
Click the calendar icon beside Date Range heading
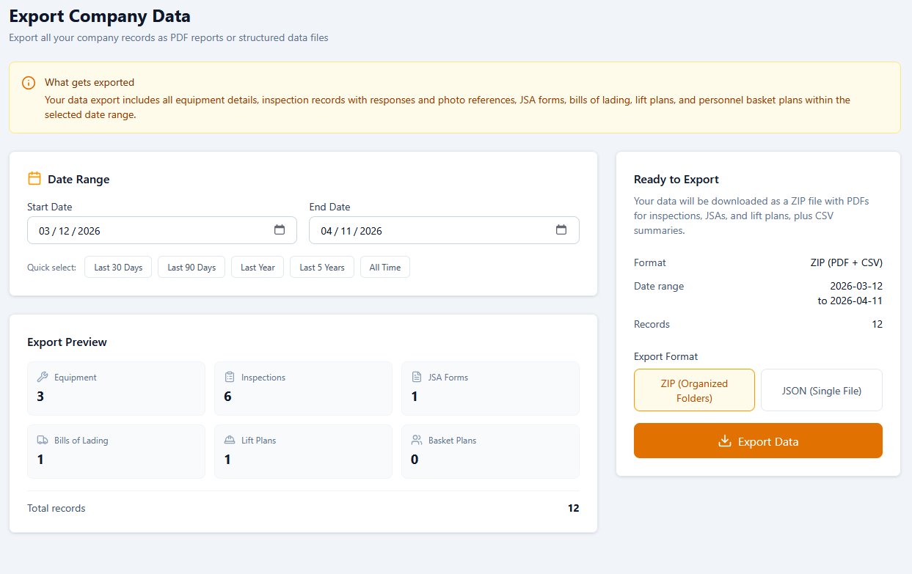[x=34, y=177]
